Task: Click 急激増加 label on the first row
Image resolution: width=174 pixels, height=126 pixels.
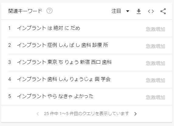Action: coord(155,29)
